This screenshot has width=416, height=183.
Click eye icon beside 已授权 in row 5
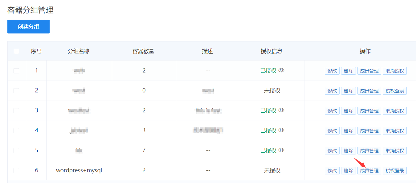pos(281,150)
